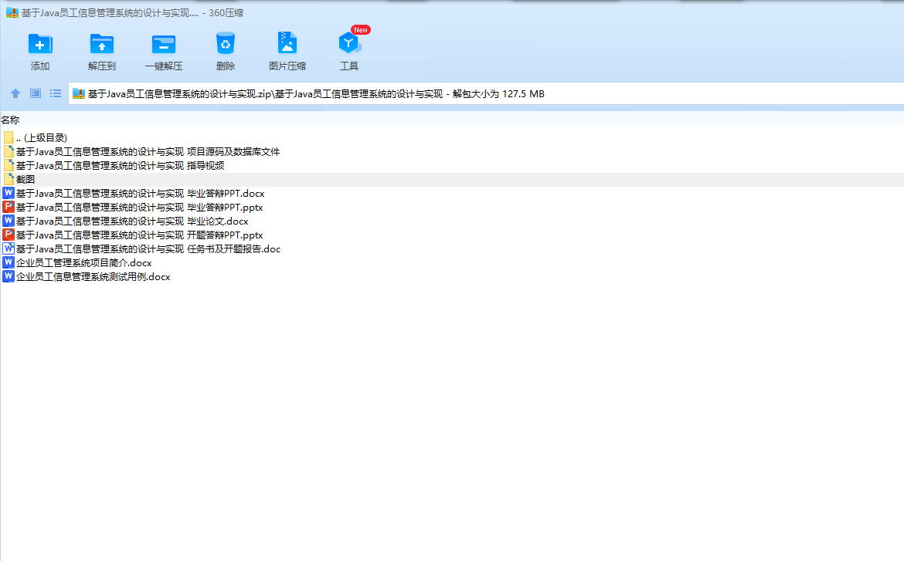Click the window title text 360压缩
This screenshot has height=561, width=904.
(226, 12)
